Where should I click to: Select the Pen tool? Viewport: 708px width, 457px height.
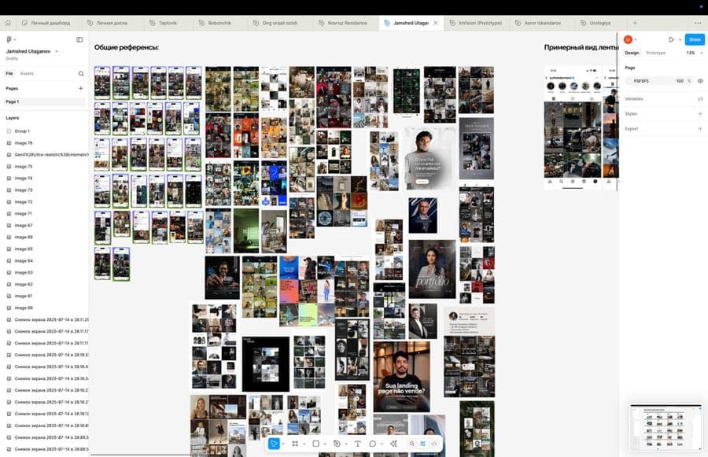337,444
